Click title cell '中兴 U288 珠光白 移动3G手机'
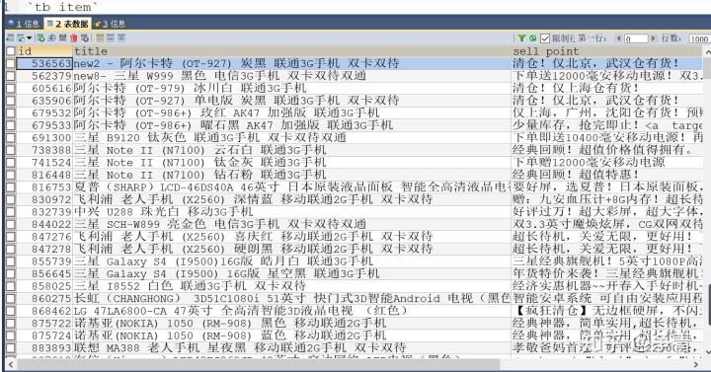Viewport: 711px width, 372px height. 292,212
